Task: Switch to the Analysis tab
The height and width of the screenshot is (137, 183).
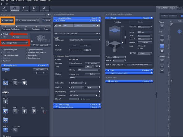Action: pyautogui.click(x=34, y=9)
